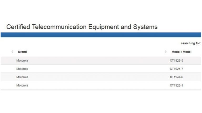
Task: Click Motorola in the XT1925-7 row
Action: click(22, 69)
